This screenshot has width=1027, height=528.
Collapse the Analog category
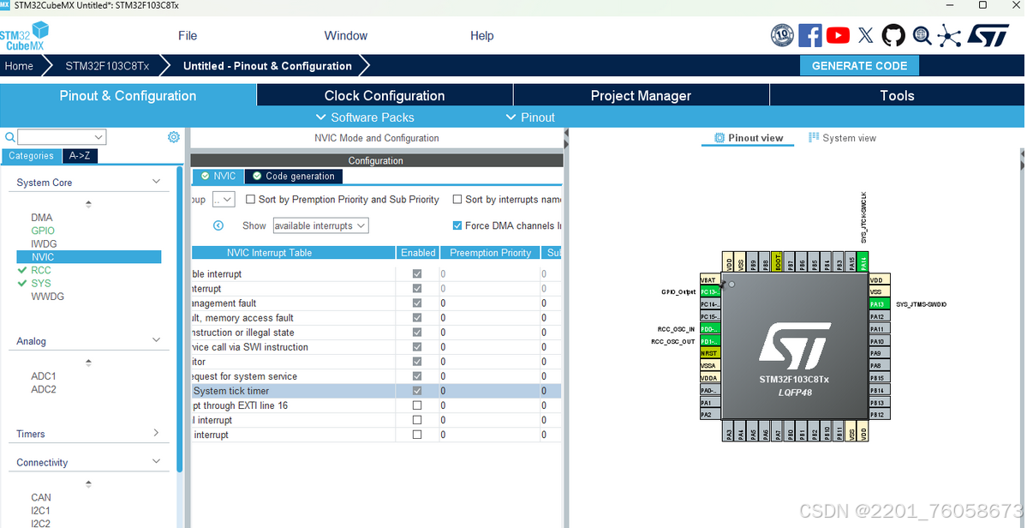tap(156, 340)
